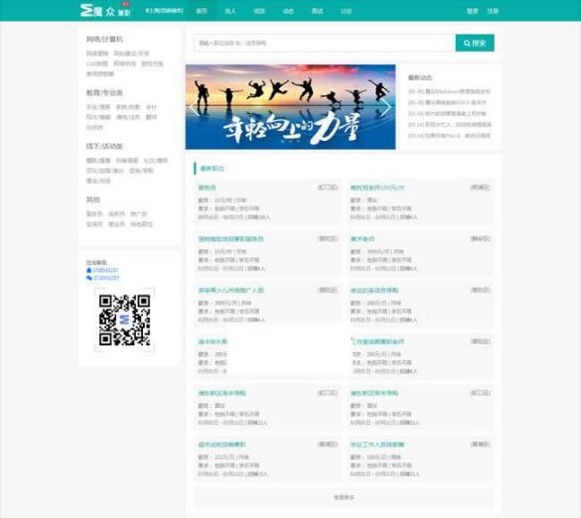Open the job title starting with 工作室
This screenshot has width=581, height=518.
click(377, 341)
